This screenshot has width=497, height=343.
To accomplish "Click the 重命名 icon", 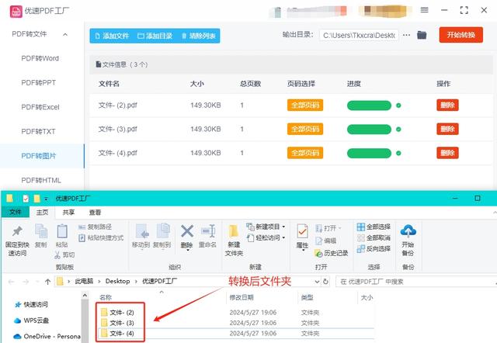I will click(208, 231).
